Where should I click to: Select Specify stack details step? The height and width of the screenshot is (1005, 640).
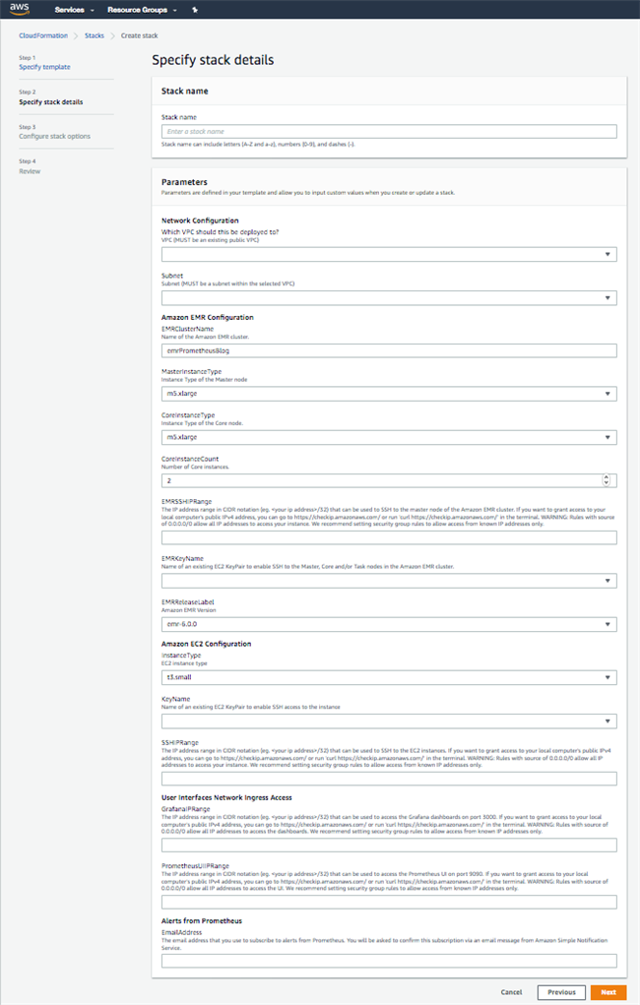[50, 102]
